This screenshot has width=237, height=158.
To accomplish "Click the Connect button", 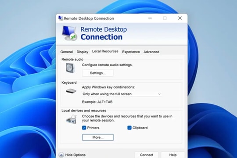I will (x=147, y=155).
